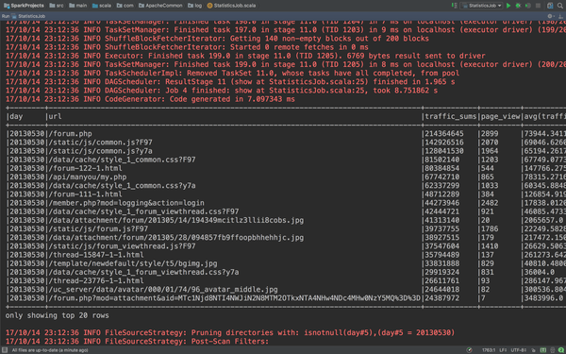Open StatisticsJob.scala breadcrumb file

(x=231, y=6)
